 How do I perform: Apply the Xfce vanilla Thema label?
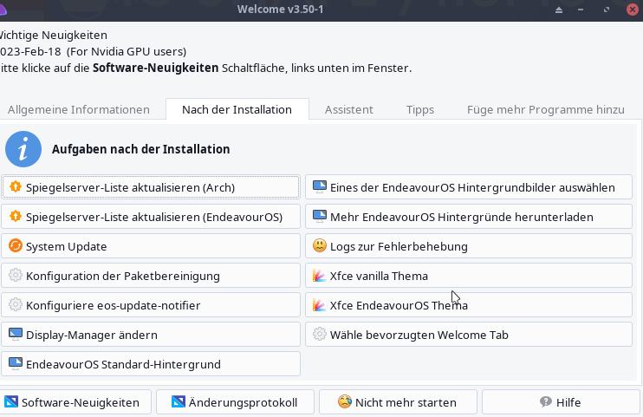pos(379,277)
